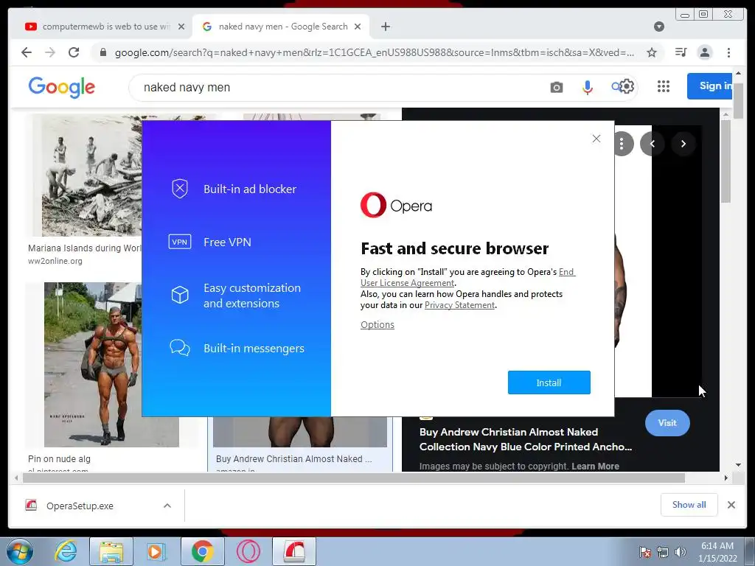Close the Opera installer dialog
Viewport: 755px width, 566px height.
(x=596, y=139)
